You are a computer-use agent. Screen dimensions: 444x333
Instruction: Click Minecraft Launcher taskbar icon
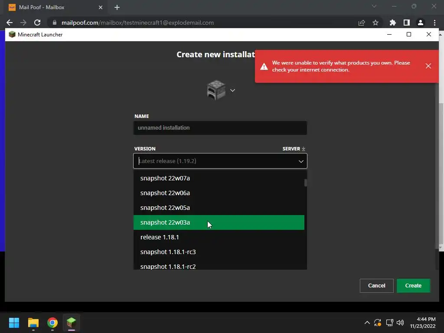click(72, 323)
